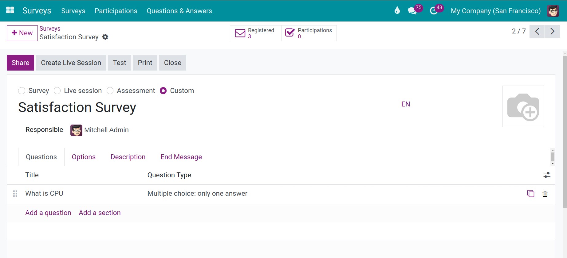Image resolution: width=567 pixels, height=258 pixels.
Task: Switch to the End Message tab
Action: pyautogui.click(x=181, y=157)
